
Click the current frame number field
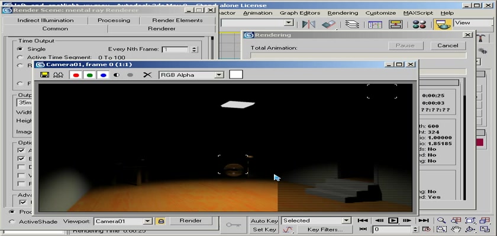pyautogui.click(x=392, y=230)
